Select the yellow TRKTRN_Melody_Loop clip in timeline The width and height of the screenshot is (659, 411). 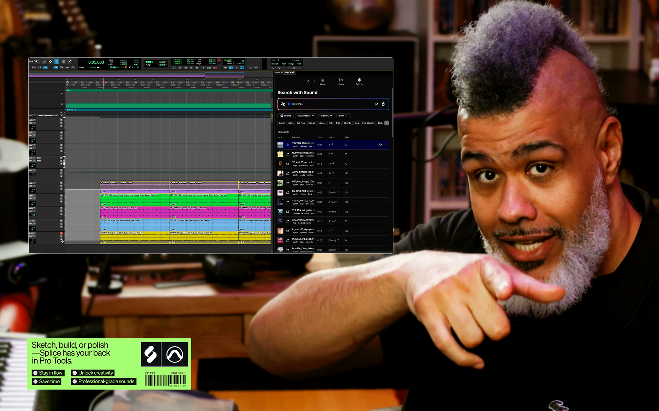[134, 237]
